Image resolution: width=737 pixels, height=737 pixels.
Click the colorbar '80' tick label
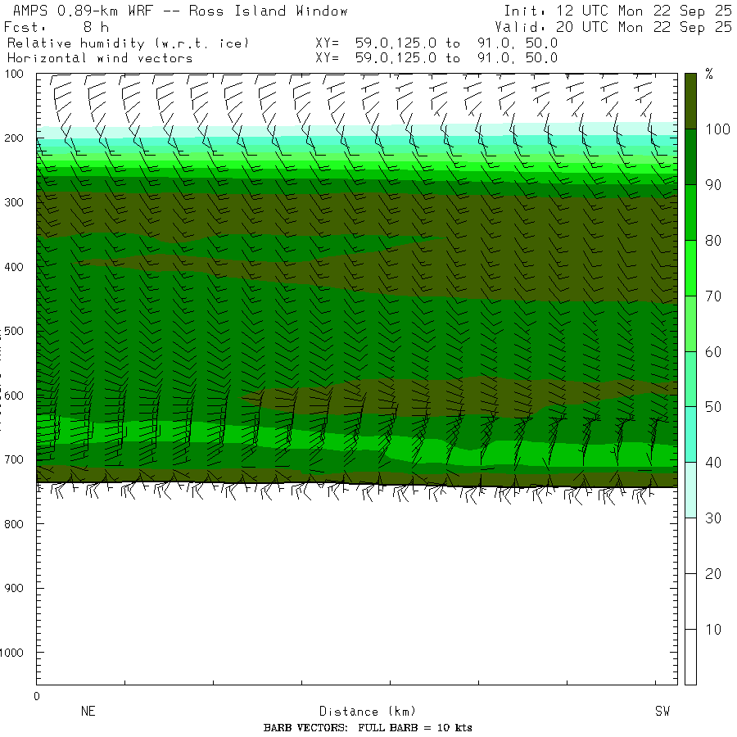[x=713, y=240]
